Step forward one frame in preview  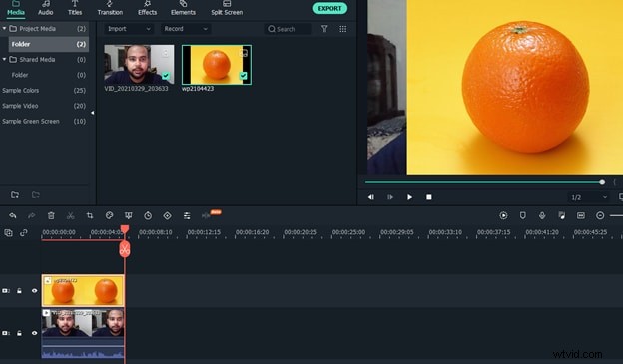tap(390, 197)
